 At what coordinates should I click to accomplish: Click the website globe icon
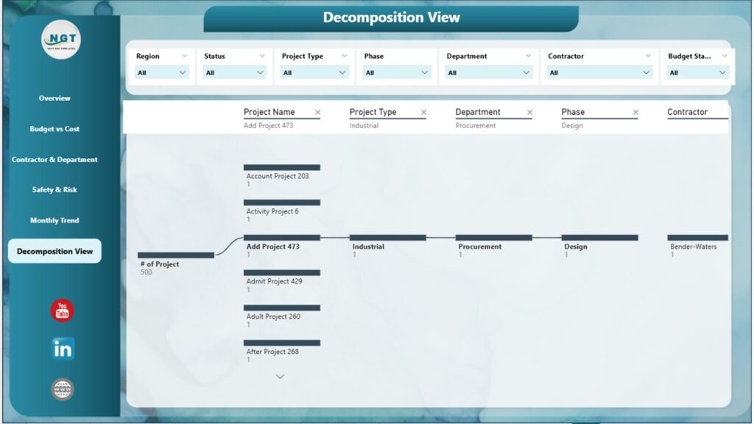(x=63, y=389)
